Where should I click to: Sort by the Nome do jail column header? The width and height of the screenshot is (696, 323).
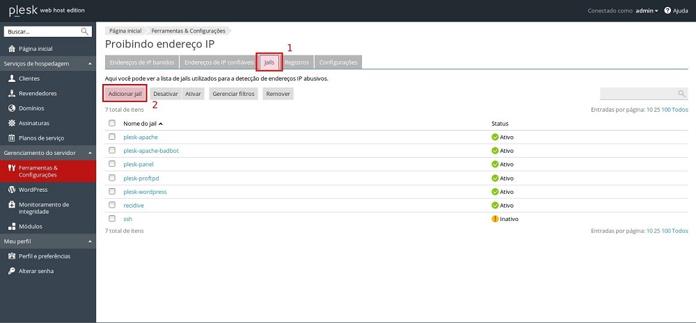[x=141, y=124]
